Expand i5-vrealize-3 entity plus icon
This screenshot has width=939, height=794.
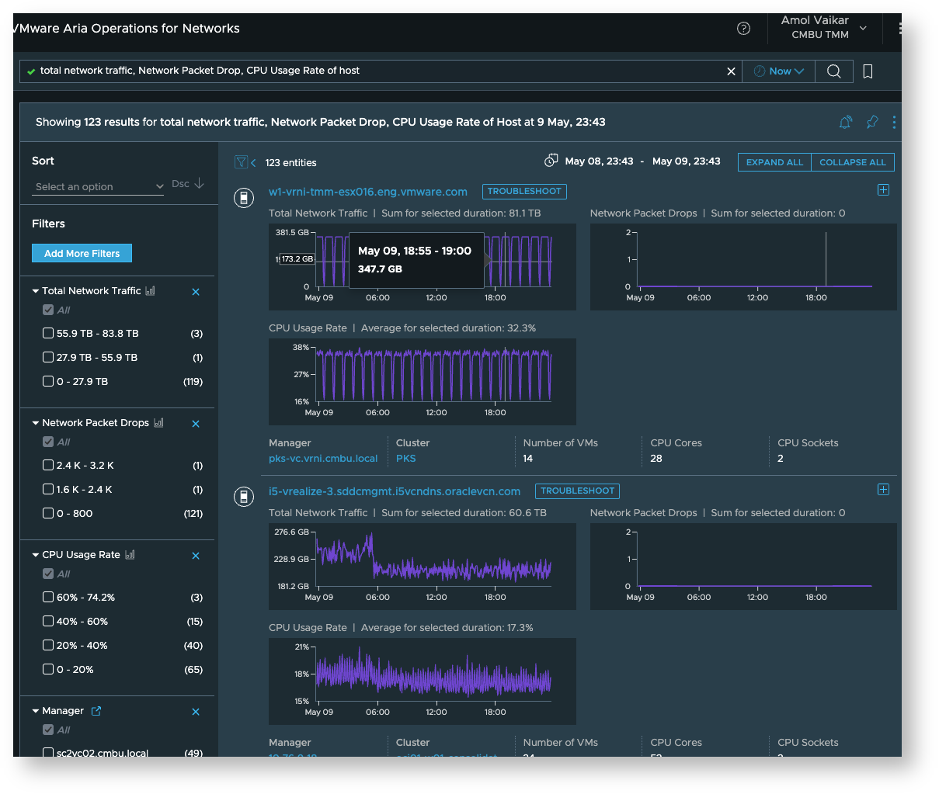tap(883, 490)
